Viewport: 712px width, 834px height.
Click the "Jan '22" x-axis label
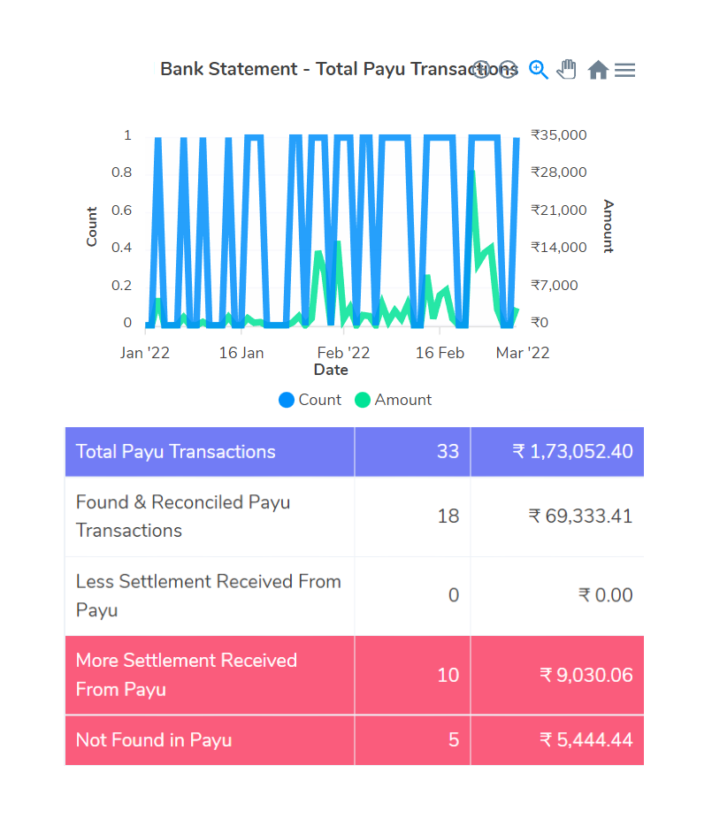pos(145,353)
